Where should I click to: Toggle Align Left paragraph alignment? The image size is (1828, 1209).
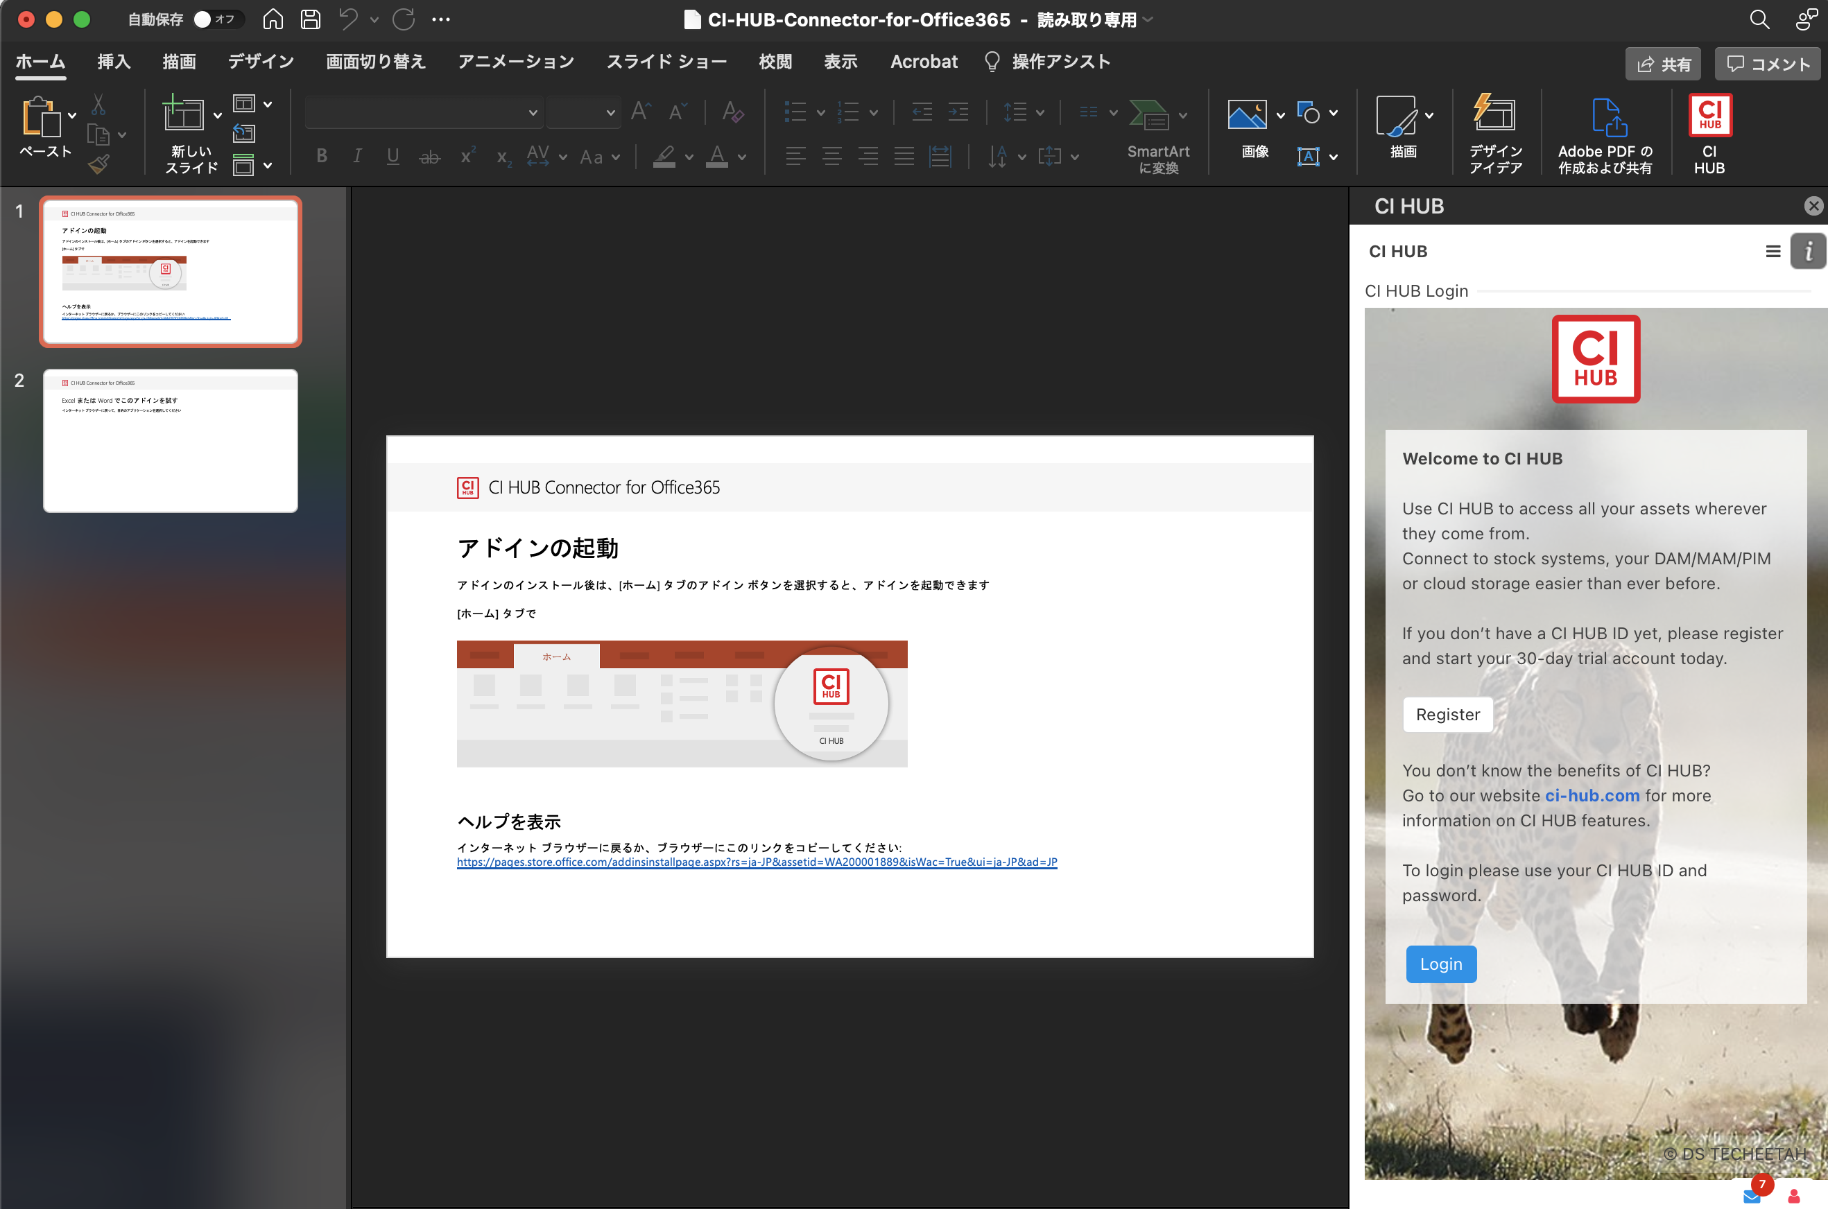point(795,157)
